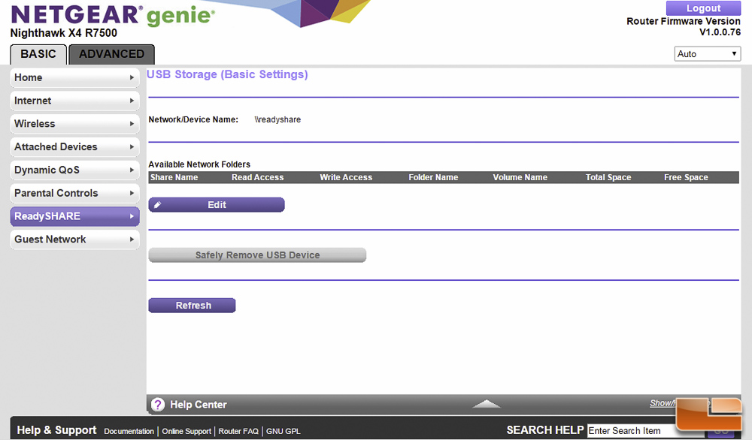752x440 pixels.
Task: Click the Read Access column header
Action: 257,178
